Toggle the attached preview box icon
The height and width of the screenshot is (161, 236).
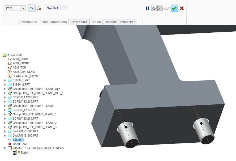point(160,8)
